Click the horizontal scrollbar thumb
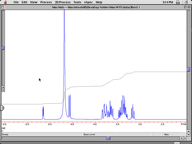The image size is (192, 144). click(x=108, y=138)
